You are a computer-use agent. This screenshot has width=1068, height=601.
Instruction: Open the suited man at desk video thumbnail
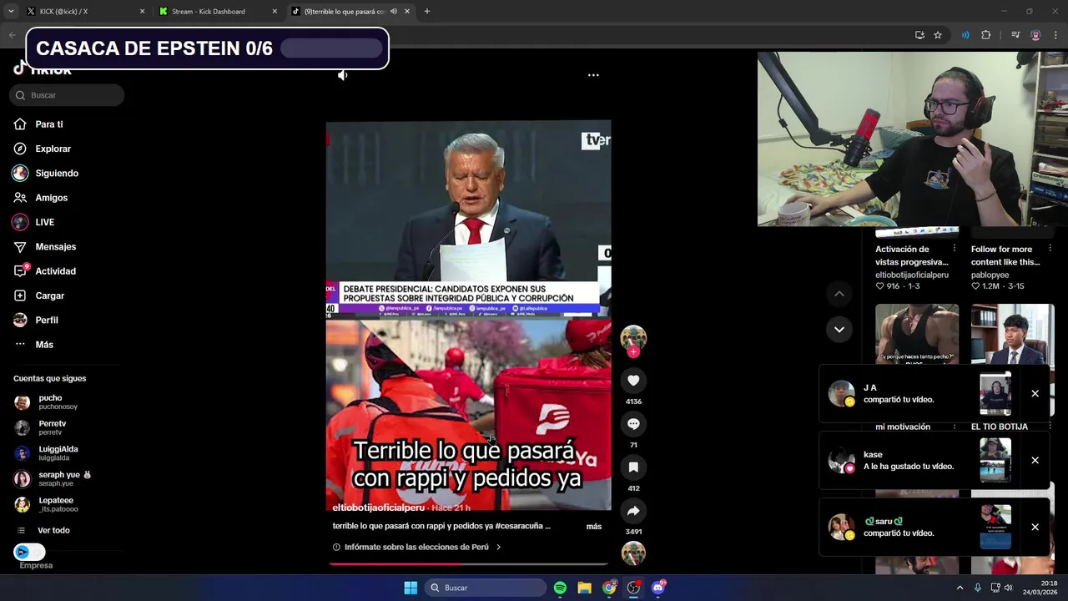click(x=1013, y=335)
